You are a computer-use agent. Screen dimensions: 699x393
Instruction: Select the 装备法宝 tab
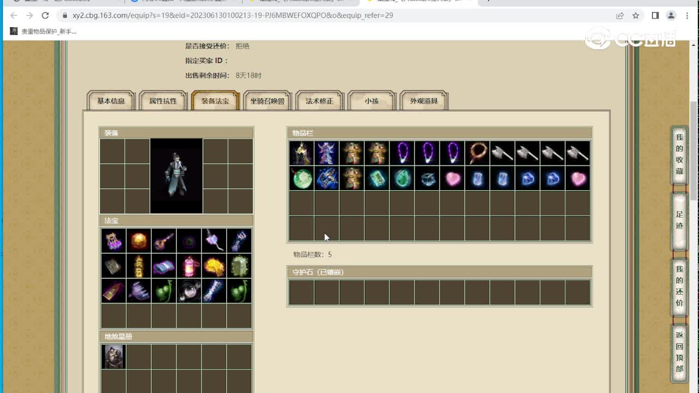(215, 101)
